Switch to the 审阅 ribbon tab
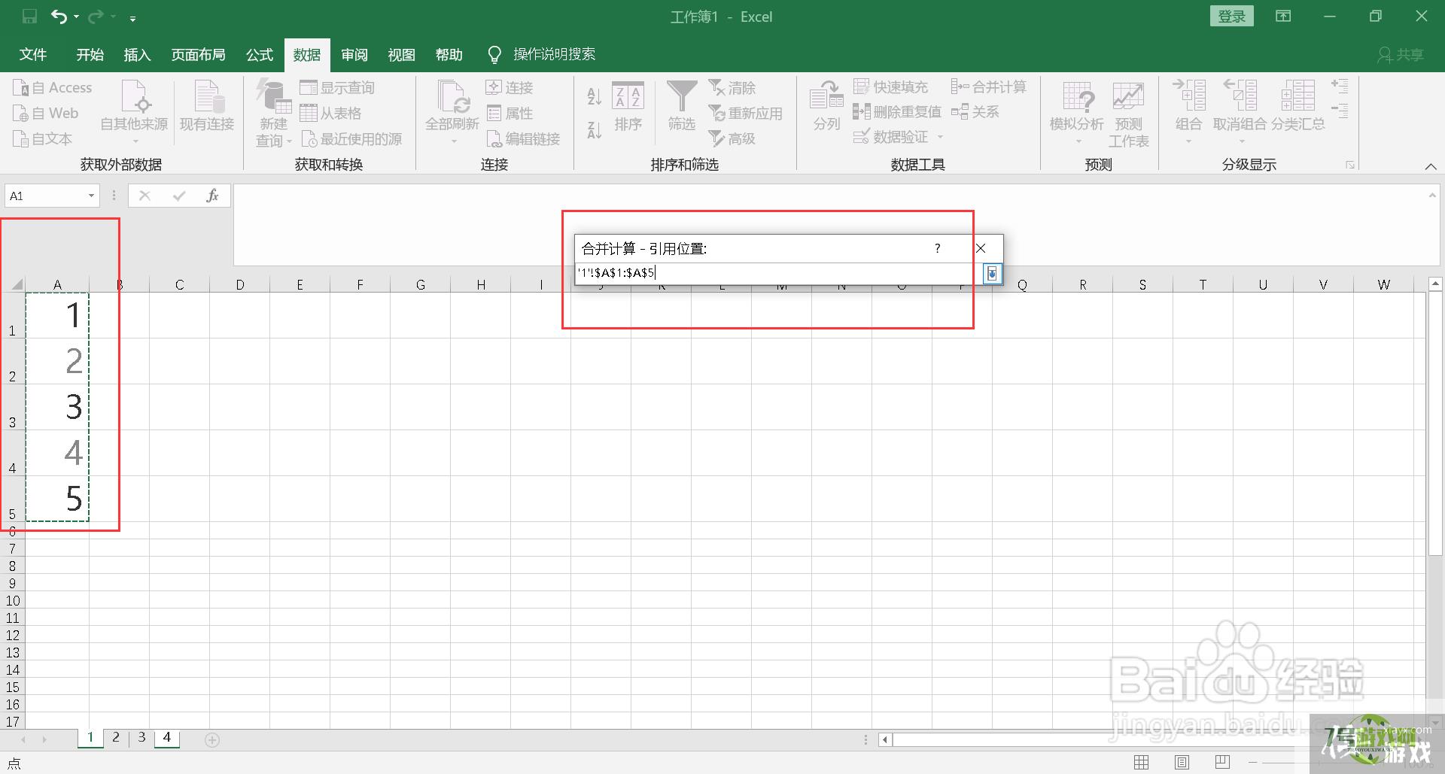Image resolution: width=1445 pixels, height=774 pixels. coord(354,54)
